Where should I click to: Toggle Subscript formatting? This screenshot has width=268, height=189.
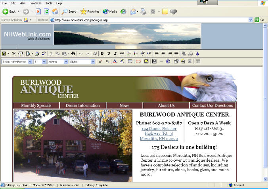point(107,61)
